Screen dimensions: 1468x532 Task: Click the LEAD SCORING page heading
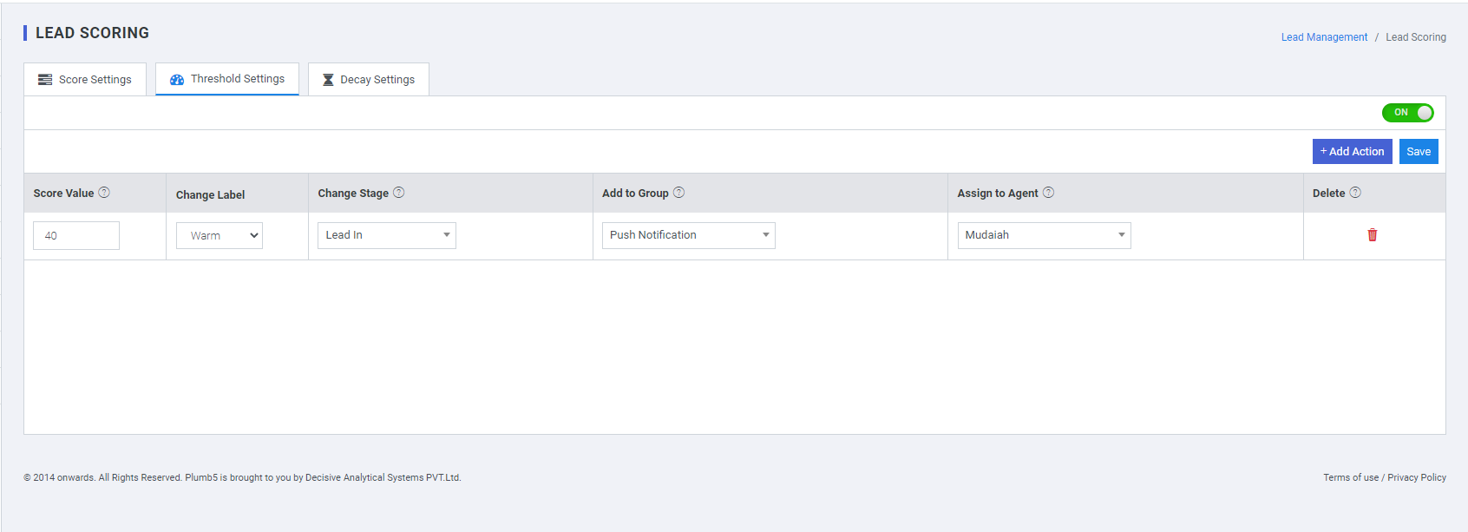[x=92, y=33]
